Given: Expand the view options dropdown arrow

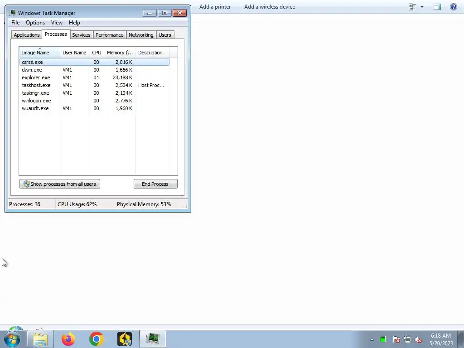Looking at the screenshot, I should click(x=422, y=7).
